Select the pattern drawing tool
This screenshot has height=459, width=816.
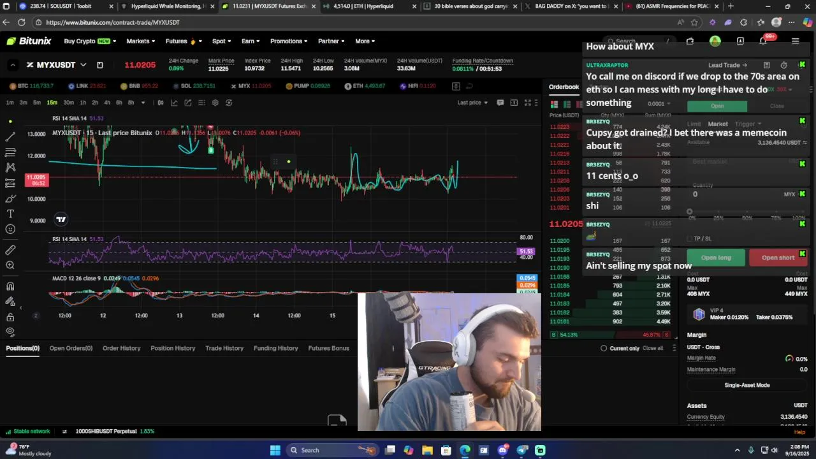point(10,167)
